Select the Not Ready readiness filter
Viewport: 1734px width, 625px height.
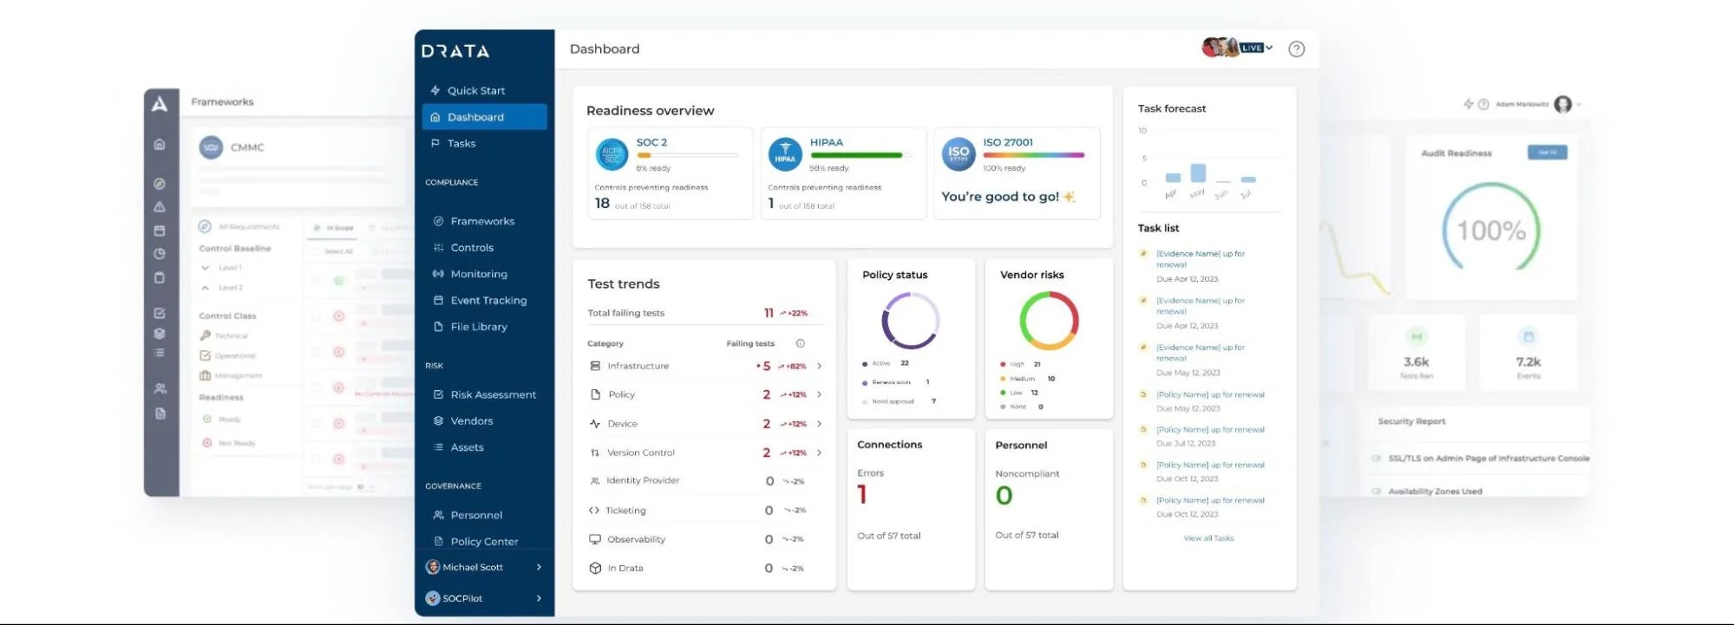click(x=229, y=443)
